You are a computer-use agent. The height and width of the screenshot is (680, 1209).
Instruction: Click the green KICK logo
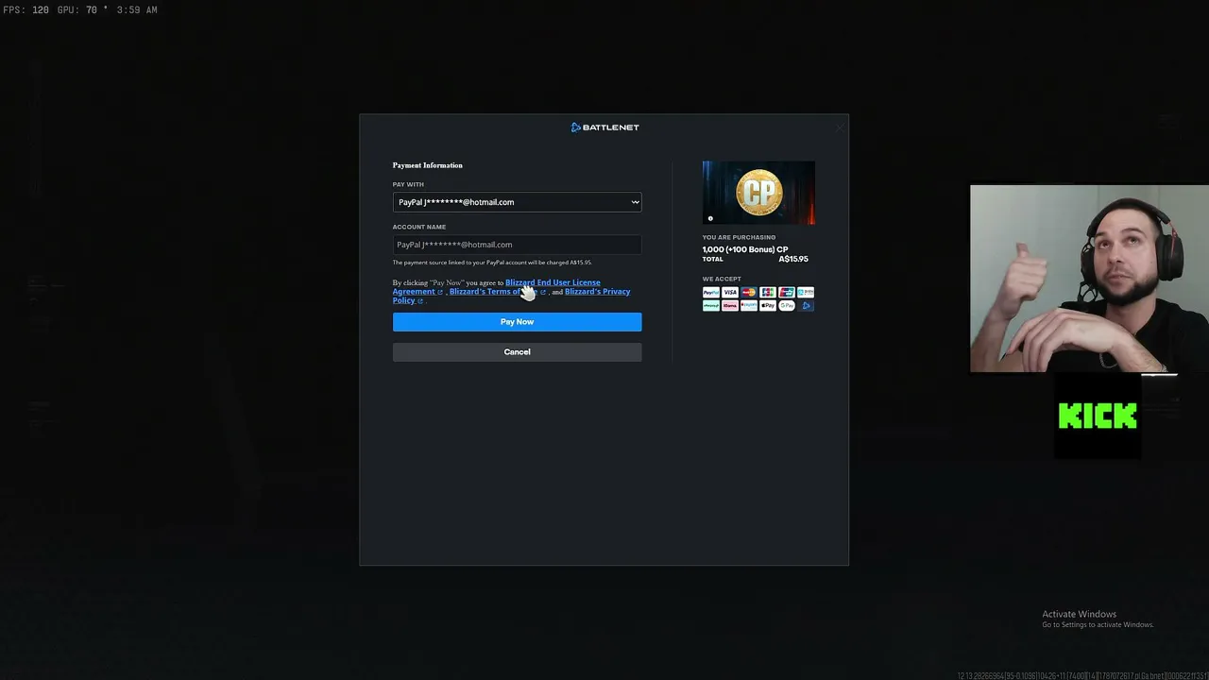click(1098, 416)
